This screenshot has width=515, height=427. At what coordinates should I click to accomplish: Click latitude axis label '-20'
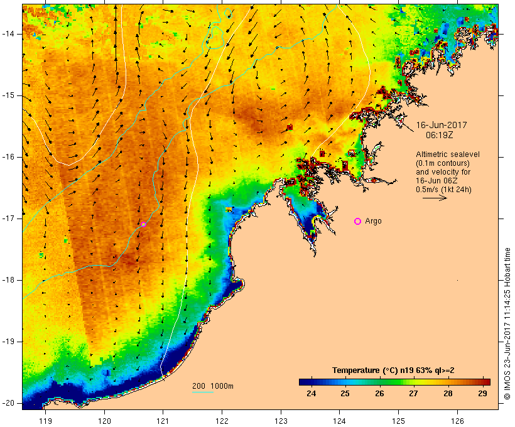tap(8, 403)
